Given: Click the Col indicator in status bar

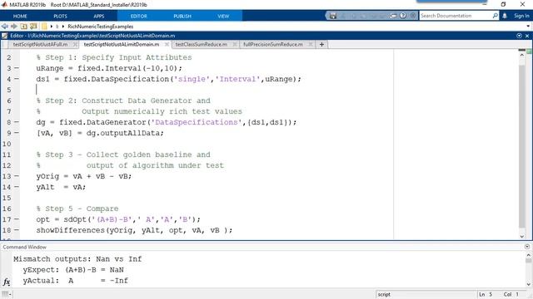Looking at the screenshot, I should (x=511, y=294).
